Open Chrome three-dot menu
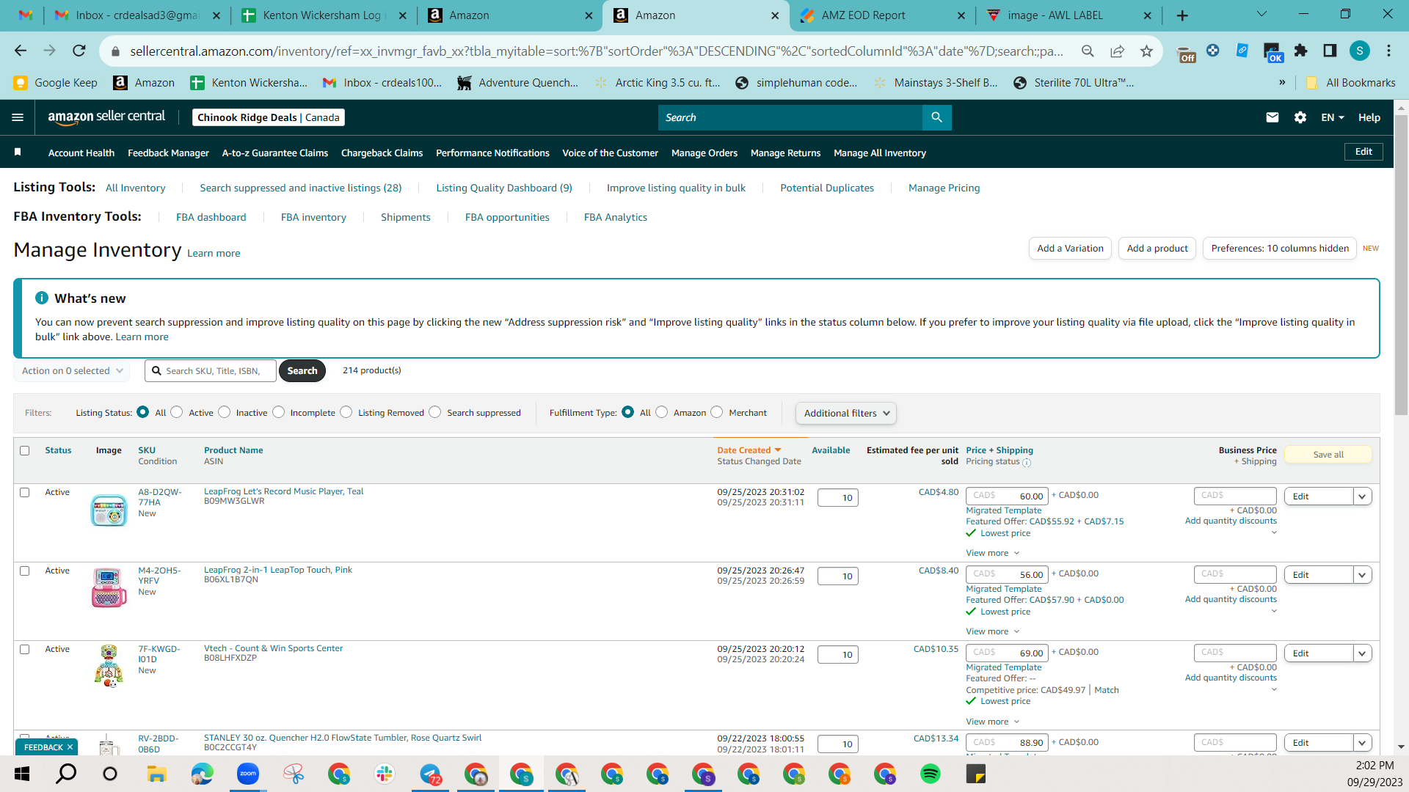The width and height of the screenshot is (1409, 792). pyautogui.click(x=1388, y=51)
